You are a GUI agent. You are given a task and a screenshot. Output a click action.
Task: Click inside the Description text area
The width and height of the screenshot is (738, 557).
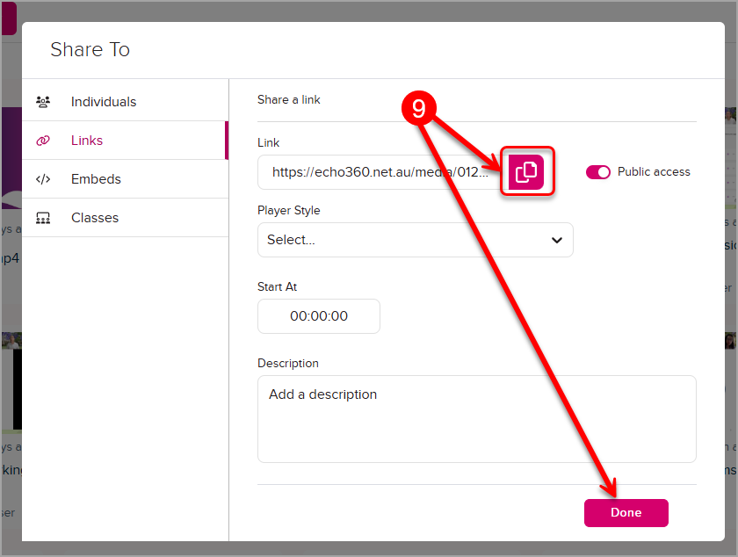coord(476,419)
